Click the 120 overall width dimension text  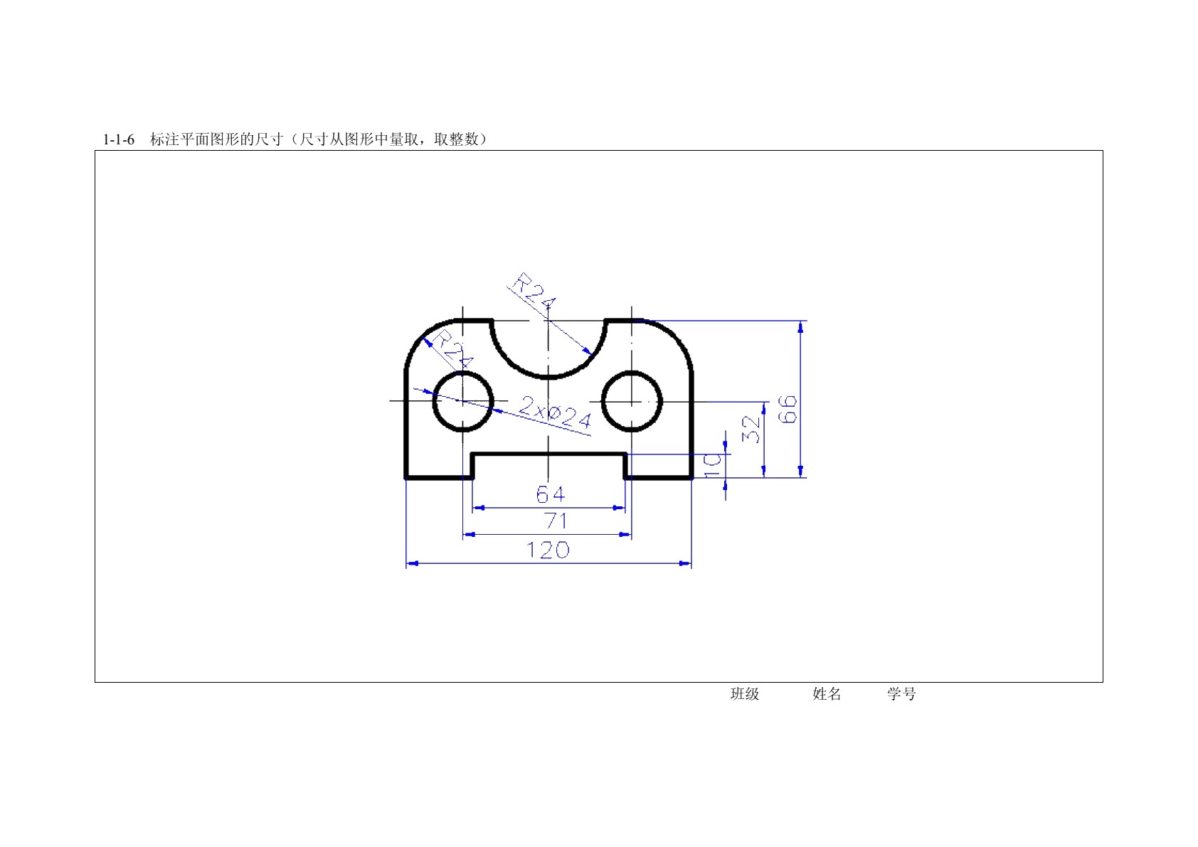click(548, 550)
